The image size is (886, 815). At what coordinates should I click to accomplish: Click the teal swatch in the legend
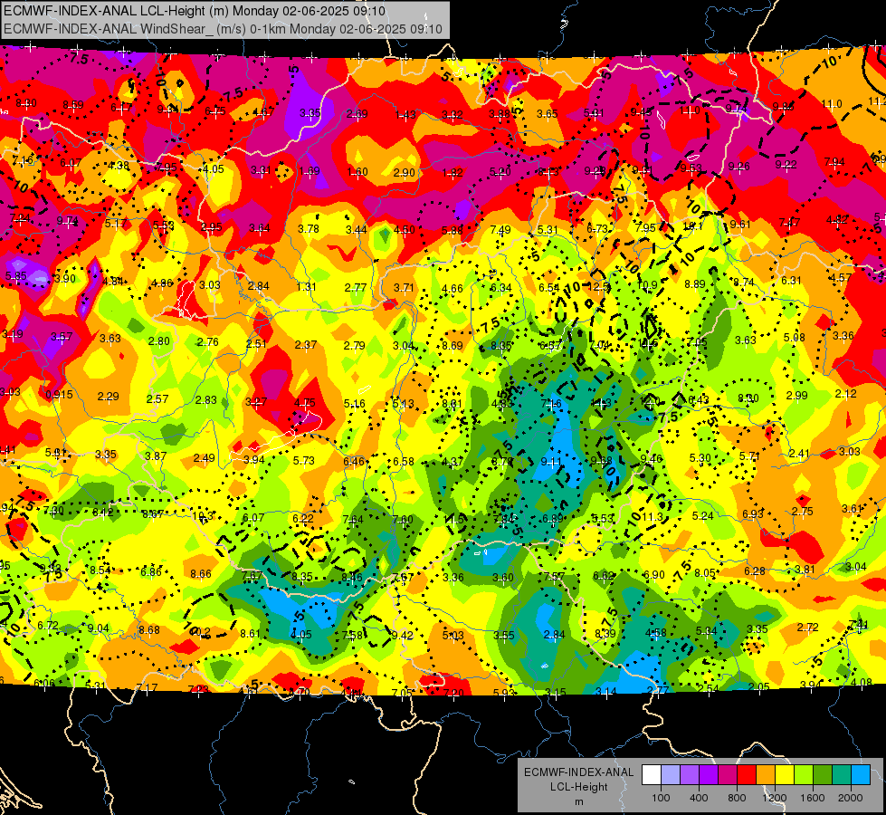[842, 775]
